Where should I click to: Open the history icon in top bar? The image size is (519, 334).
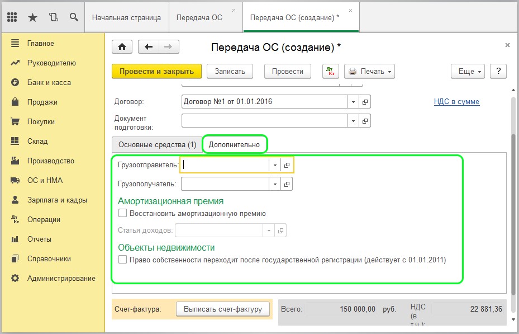point(53,17)
